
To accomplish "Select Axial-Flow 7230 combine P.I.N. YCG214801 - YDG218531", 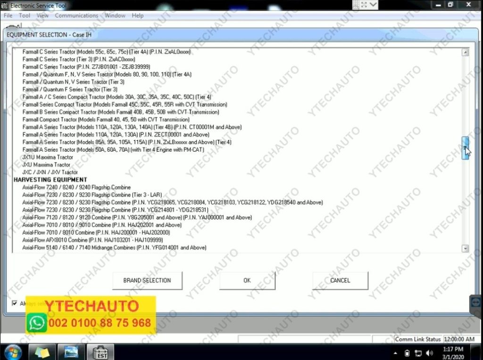I will click(x=115, y=210).
